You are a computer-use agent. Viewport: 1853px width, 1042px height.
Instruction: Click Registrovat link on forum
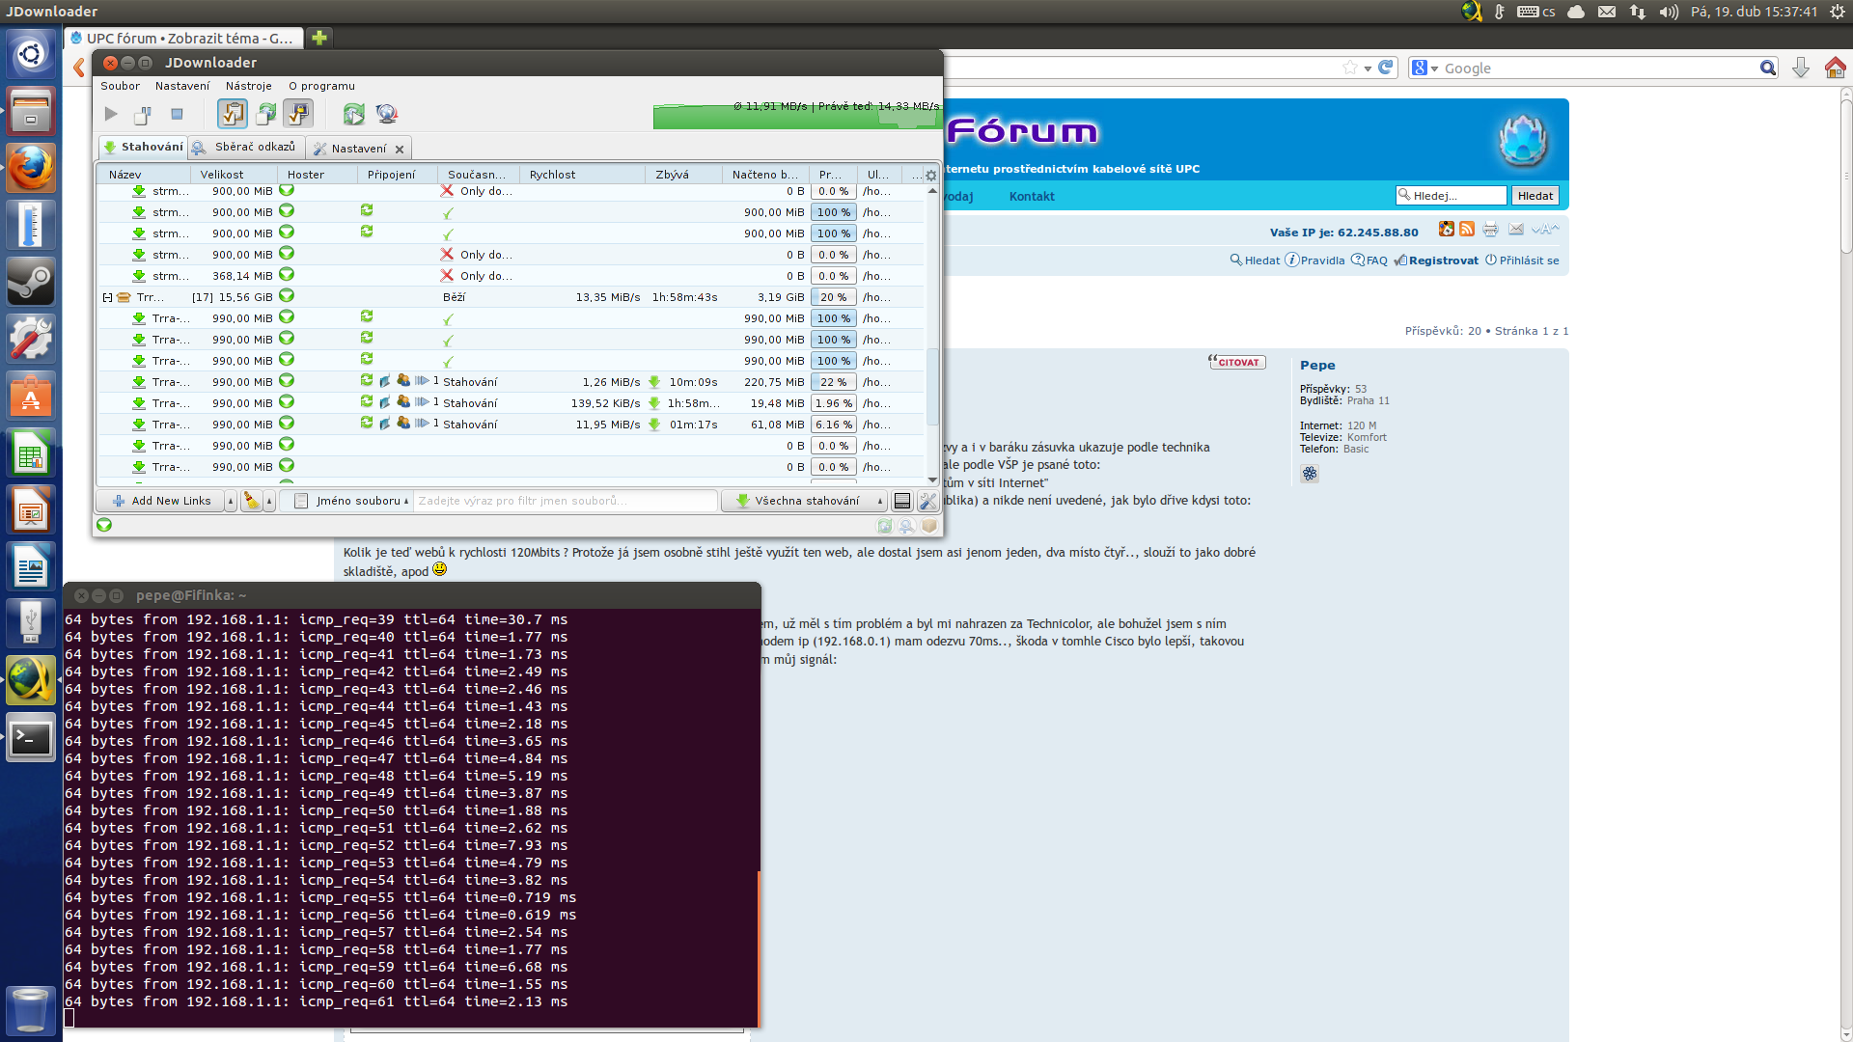point(1442,260)
